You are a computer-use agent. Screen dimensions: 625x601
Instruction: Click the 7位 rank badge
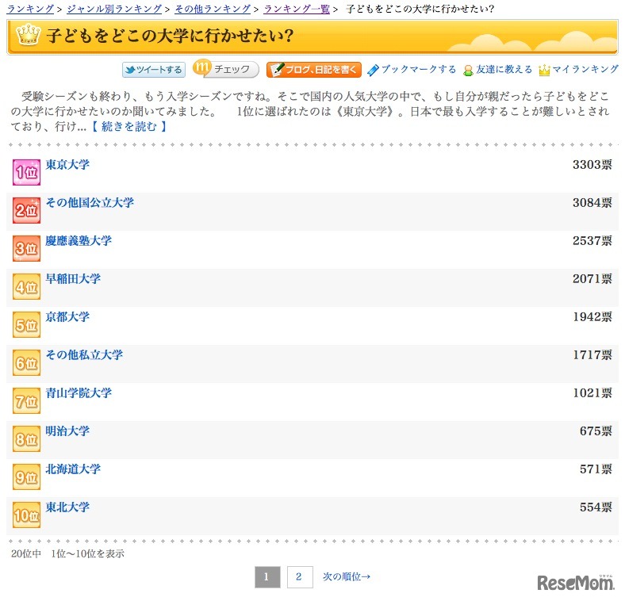[26, 400]
